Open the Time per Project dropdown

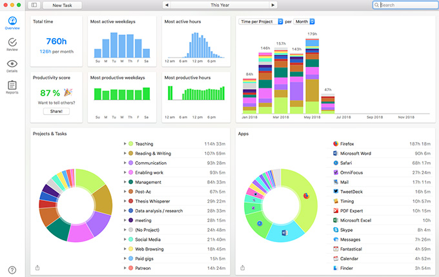pos(261,21)
